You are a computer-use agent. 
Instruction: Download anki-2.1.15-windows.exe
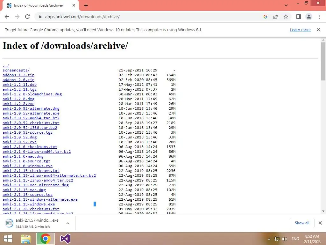(29, 204)
